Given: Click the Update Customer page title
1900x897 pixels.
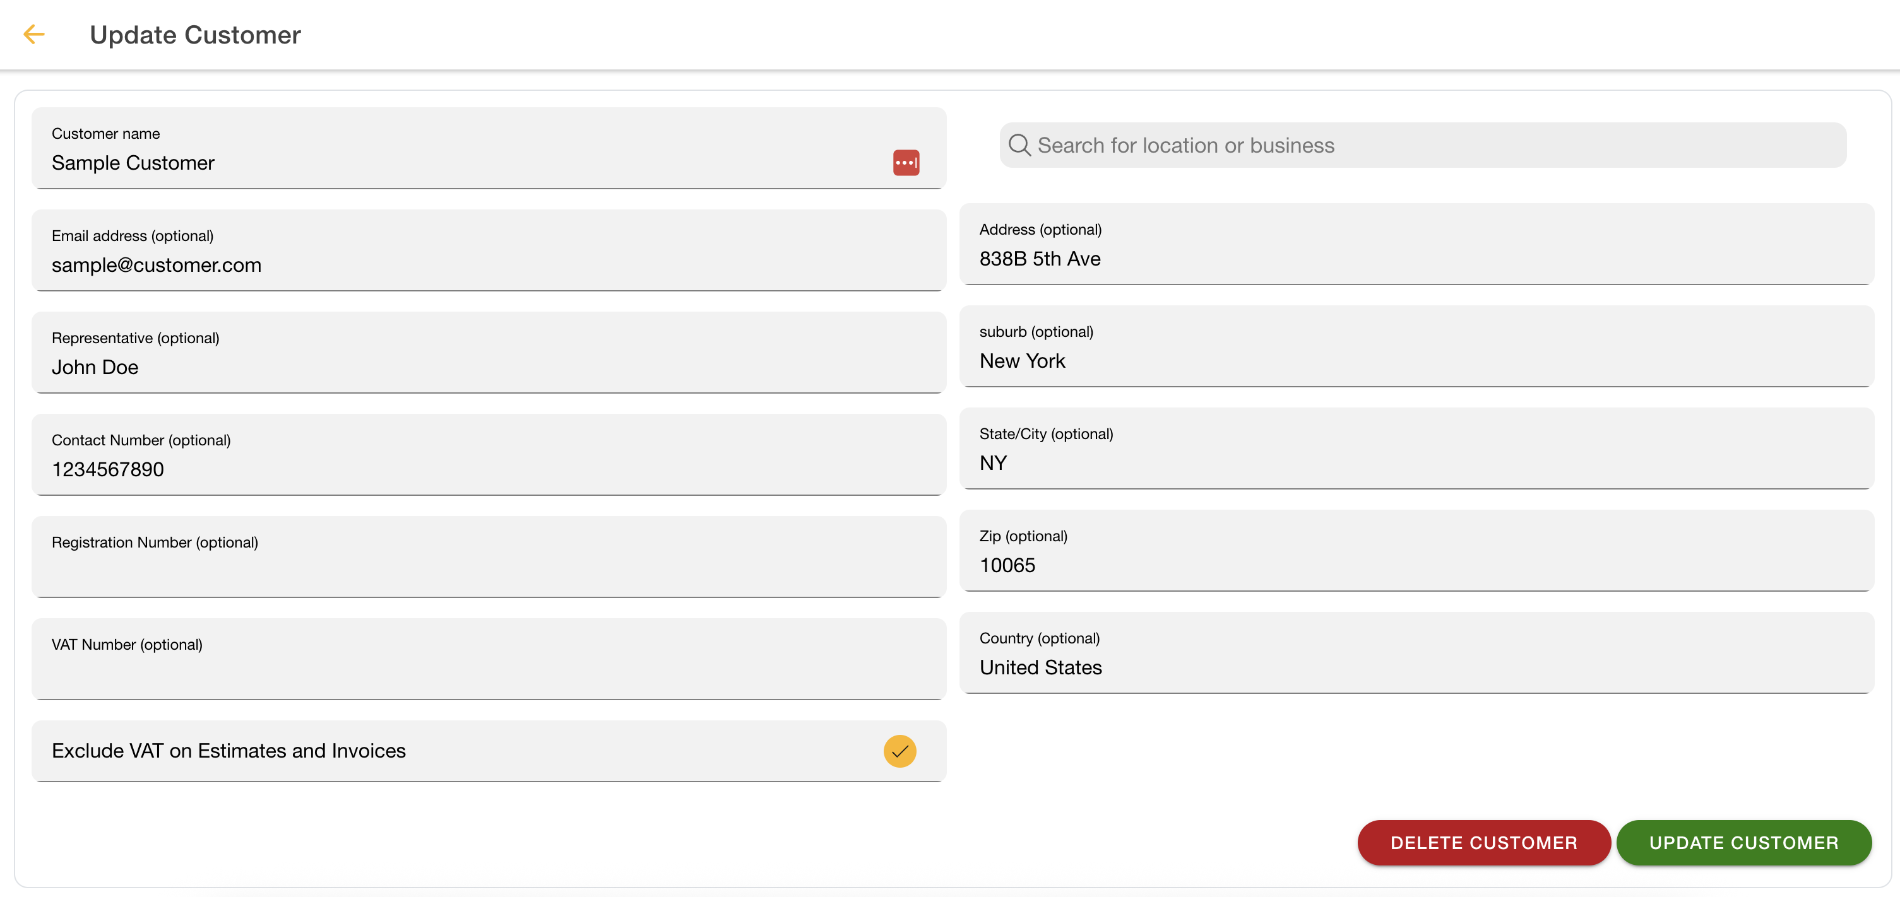Looking at the screenshot, I should coord(194,35).
